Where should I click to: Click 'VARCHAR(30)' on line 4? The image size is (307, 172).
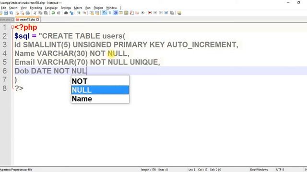pos(62,54)
